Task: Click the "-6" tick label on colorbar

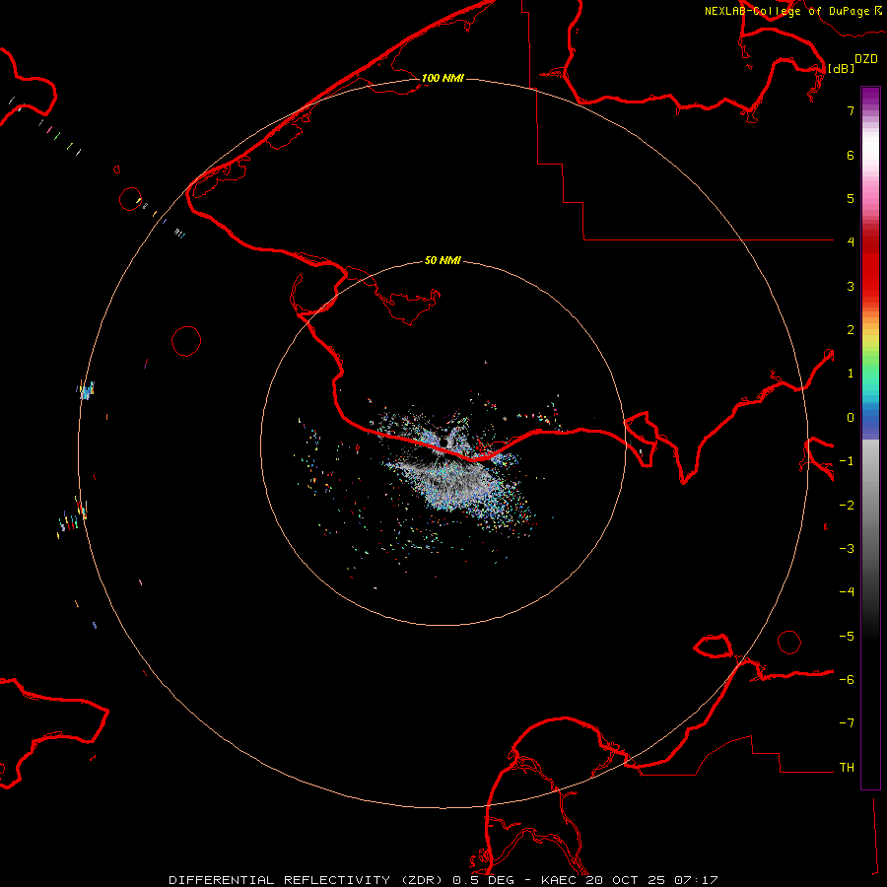Action: click(x=847, y=680)
